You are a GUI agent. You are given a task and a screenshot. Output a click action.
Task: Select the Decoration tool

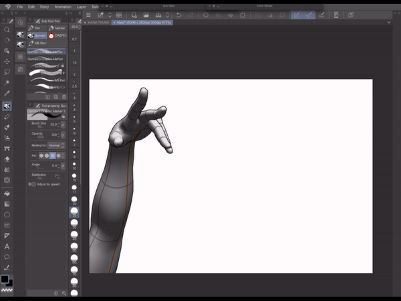pos(7,148)
